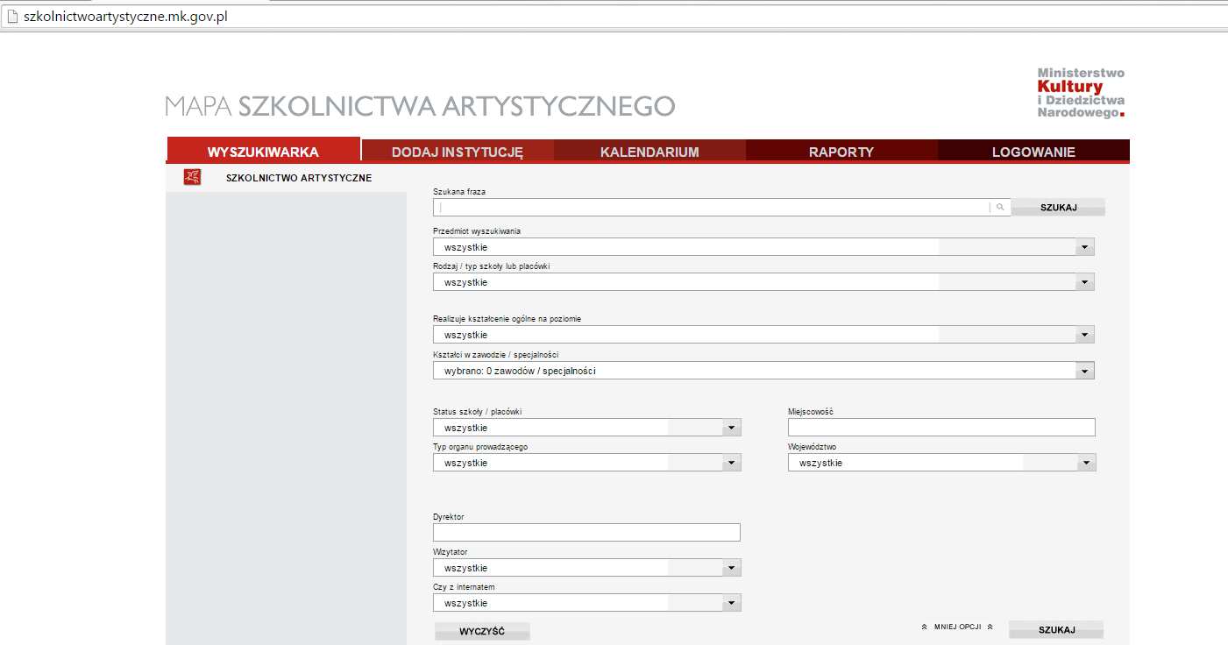Viewport: 1228px width, 645px height.
Task: Click the red Szkolnictwo Artystyczne sidebar icon
Action: [x=192, y=177]
